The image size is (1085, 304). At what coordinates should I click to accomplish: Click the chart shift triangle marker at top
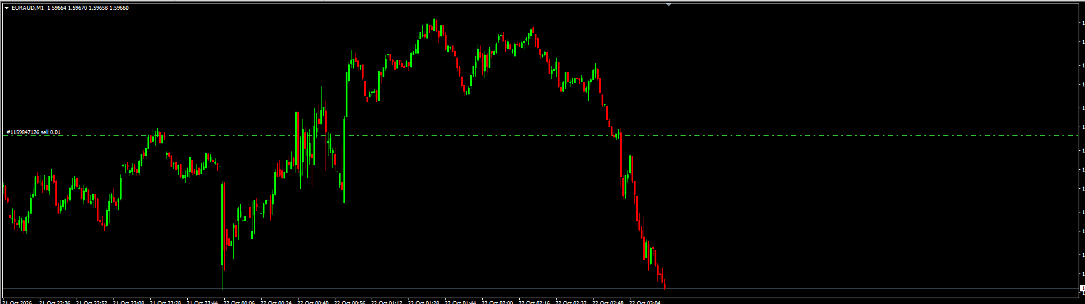click(x=668, y=5)
